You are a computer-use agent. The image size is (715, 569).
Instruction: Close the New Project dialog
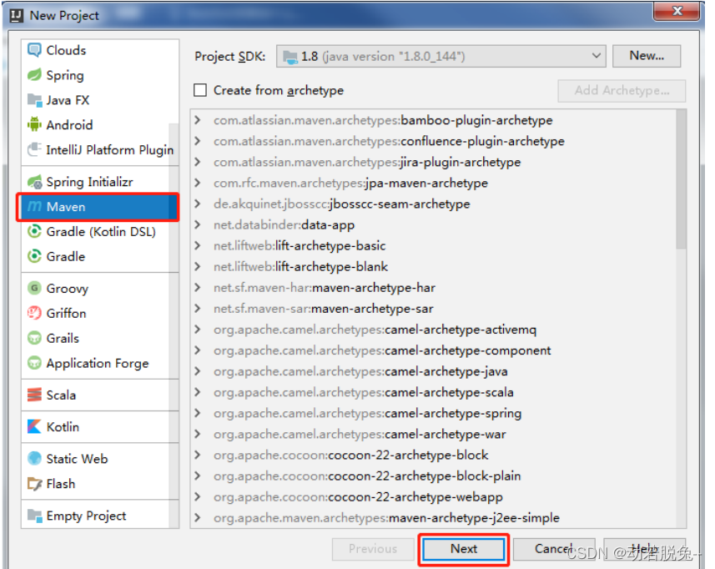[x=677, y=11]
